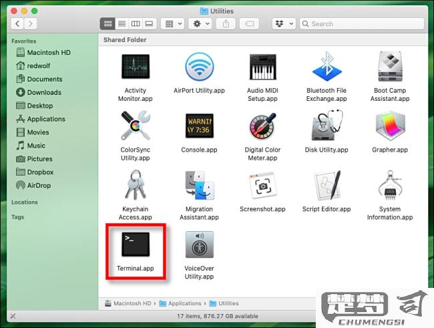Screen dimensions: 434x328
Task: Select Script Editor.app icon
Action: point(327,185)
